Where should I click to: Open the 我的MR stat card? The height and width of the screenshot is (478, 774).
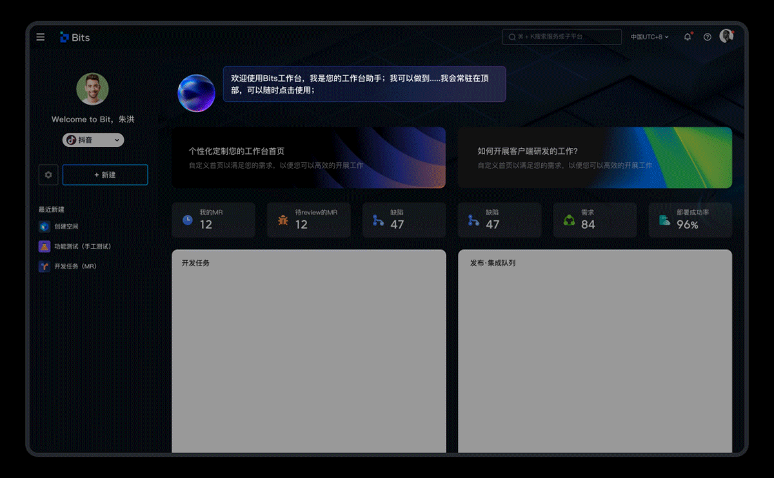pos(213,220)
